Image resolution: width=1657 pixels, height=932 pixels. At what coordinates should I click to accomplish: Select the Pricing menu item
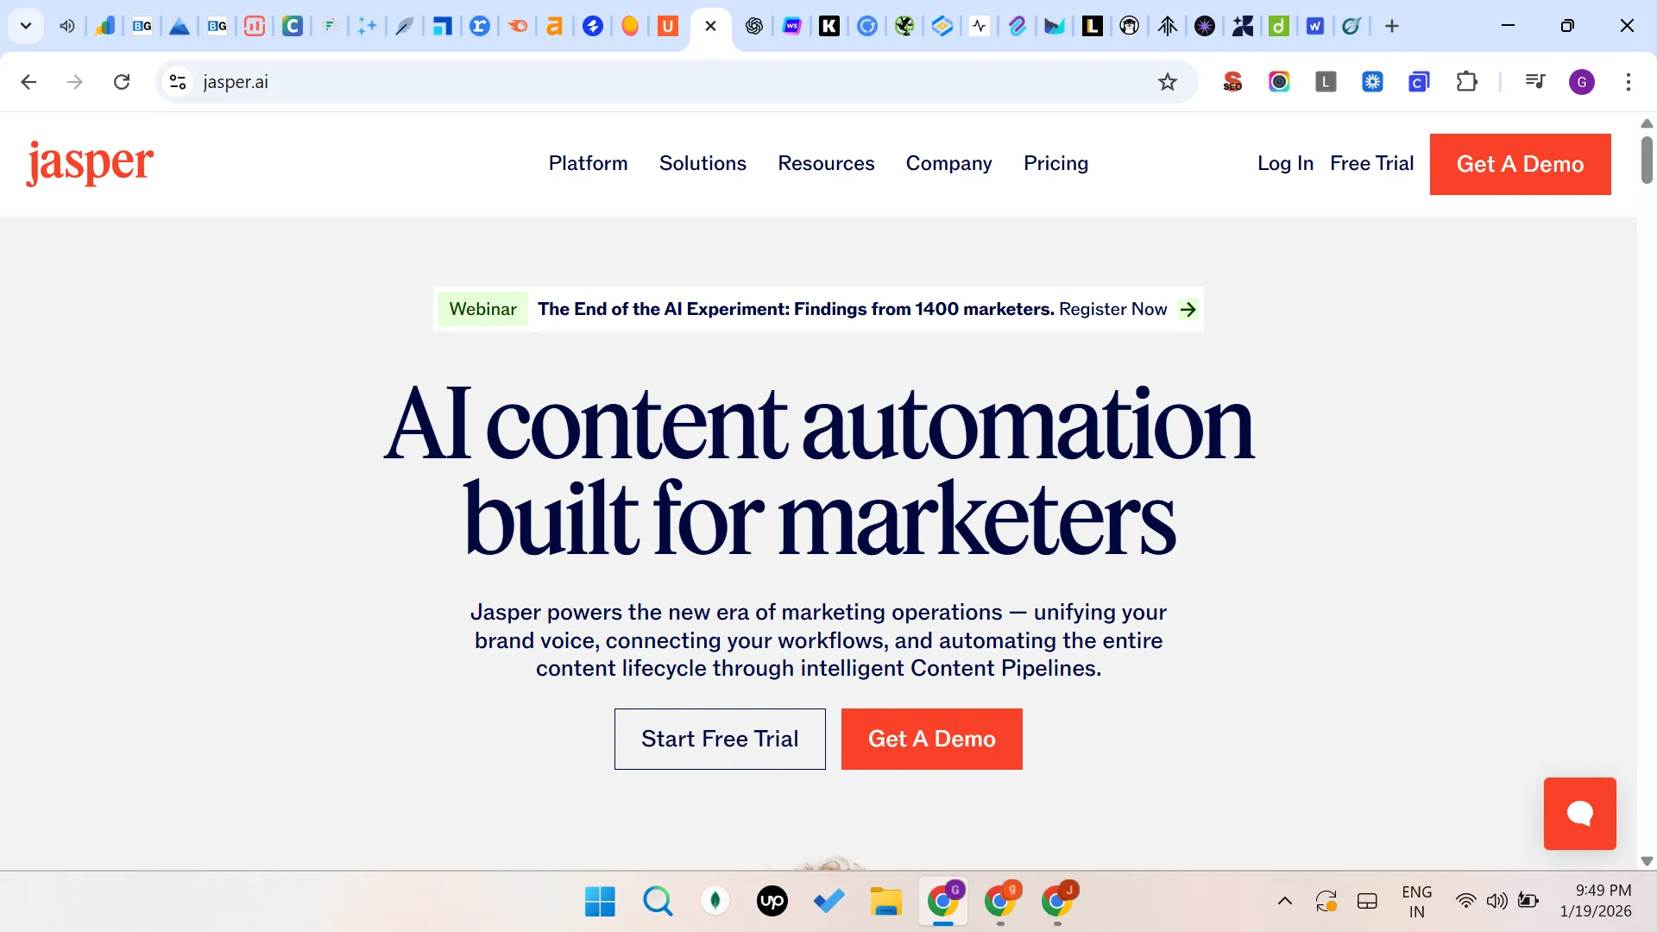tap(1055, 164)
